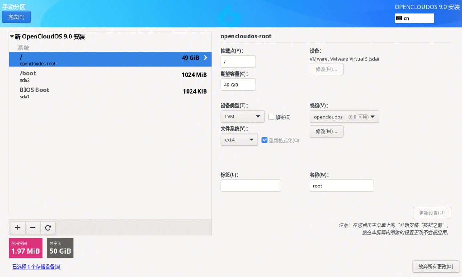Image resolution: width=462 pixels, height=277 pixels.
Task: Click the opencloudos-root heading
Action: coord(246,36)
